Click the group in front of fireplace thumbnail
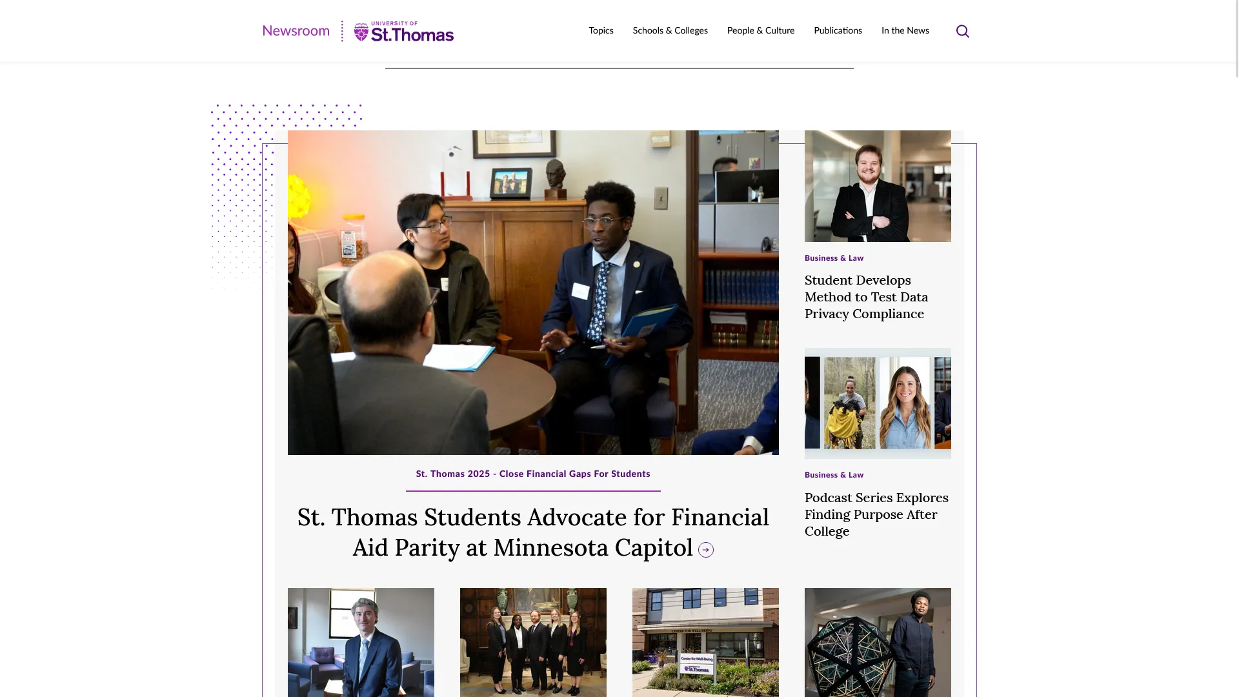The height and width of the screenshot is (697, 1239). (x=533, y=642)
